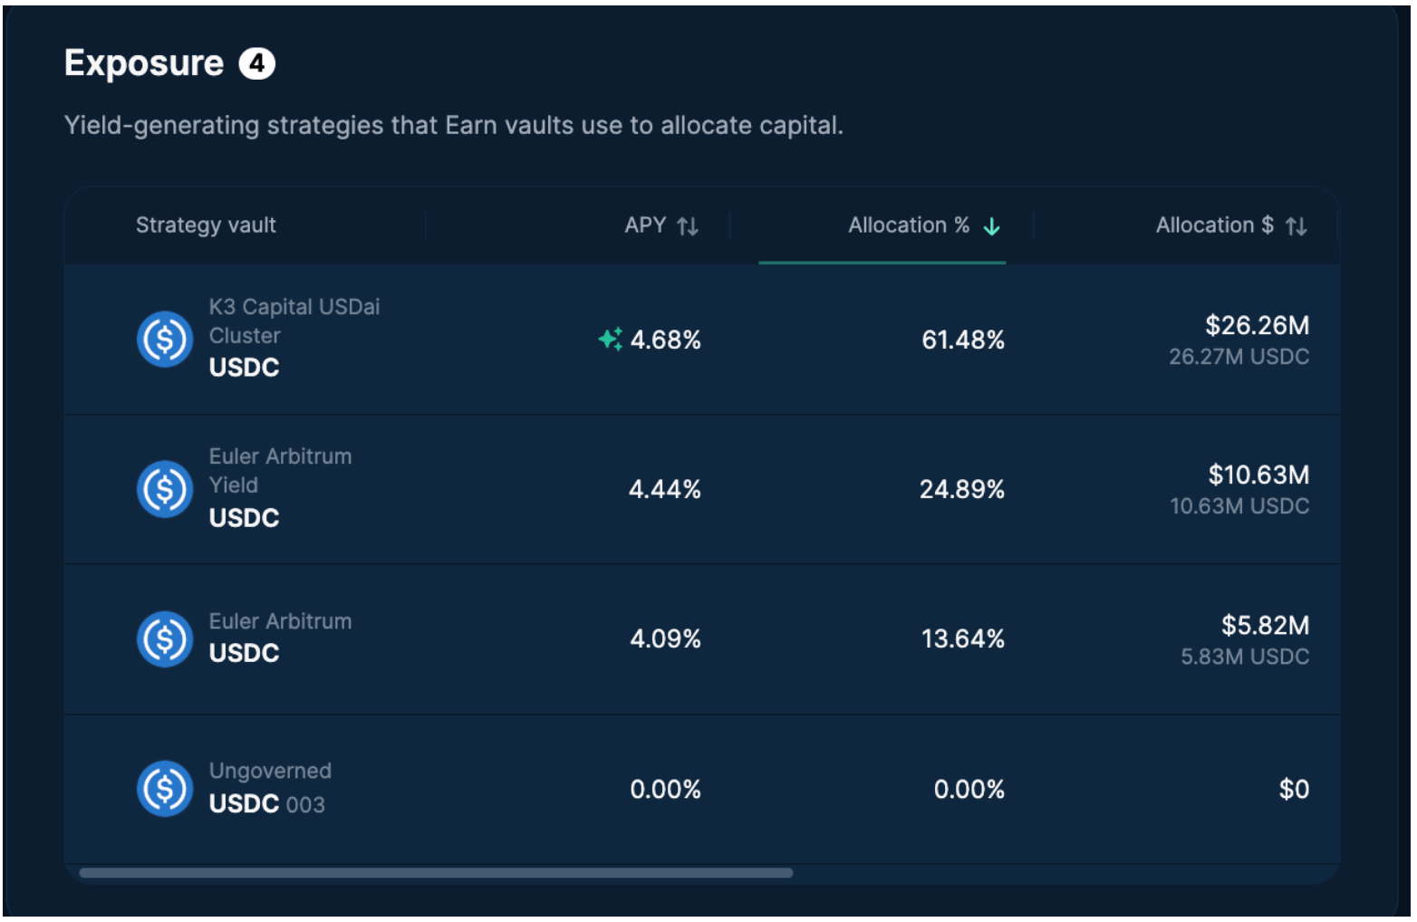This screenshot has width=1417, height=922.
Task: Sort by Allocation % column header
Action: tap(908, 226)
